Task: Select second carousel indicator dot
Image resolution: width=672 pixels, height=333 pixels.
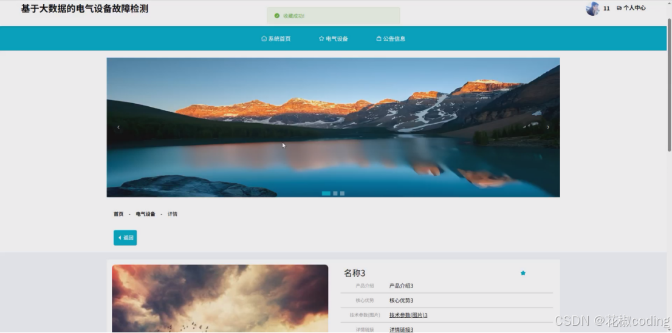Action: click(x=335, y=193)
